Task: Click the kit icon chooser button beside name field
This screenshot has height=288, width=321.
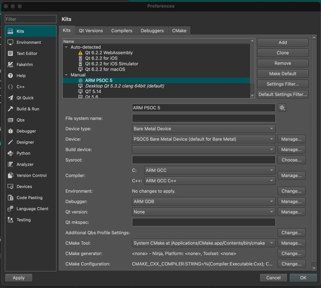Action: 282,108
